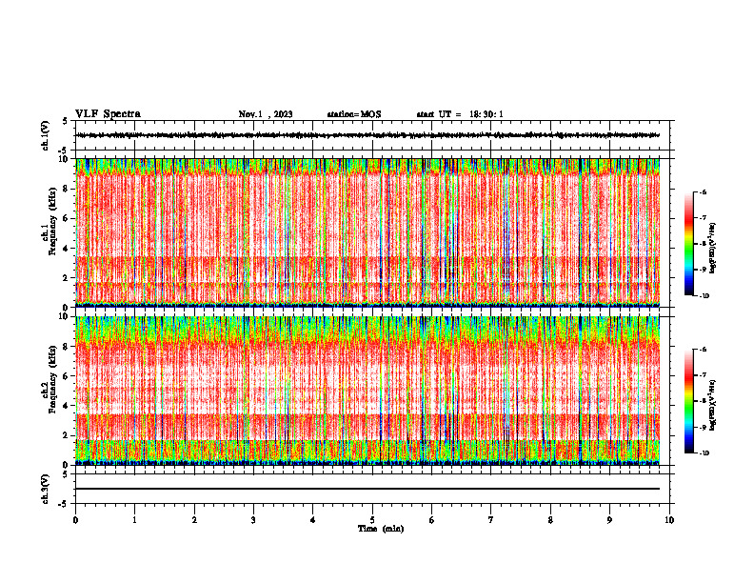The width and height of the screenshot is (754, 583).
Task: Click the 'ch.1(V)' axis label
Action: tap(46, 135)
